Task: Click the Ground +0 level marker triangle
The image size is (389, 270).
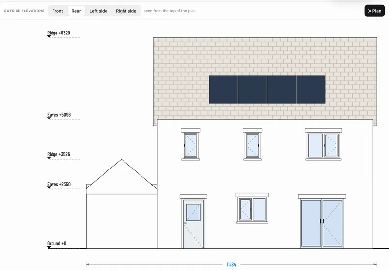Action: pyautogui.click(x=49, y=247)
